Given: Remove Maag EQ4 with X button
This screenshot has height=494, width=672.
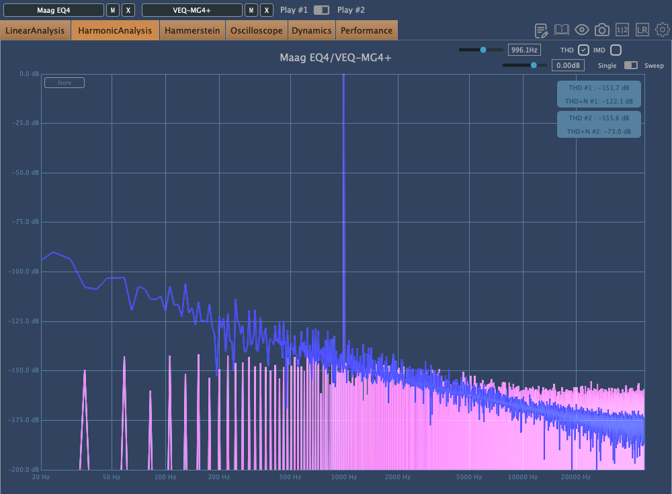Looking at the screenshot, I should pos(128,10).
